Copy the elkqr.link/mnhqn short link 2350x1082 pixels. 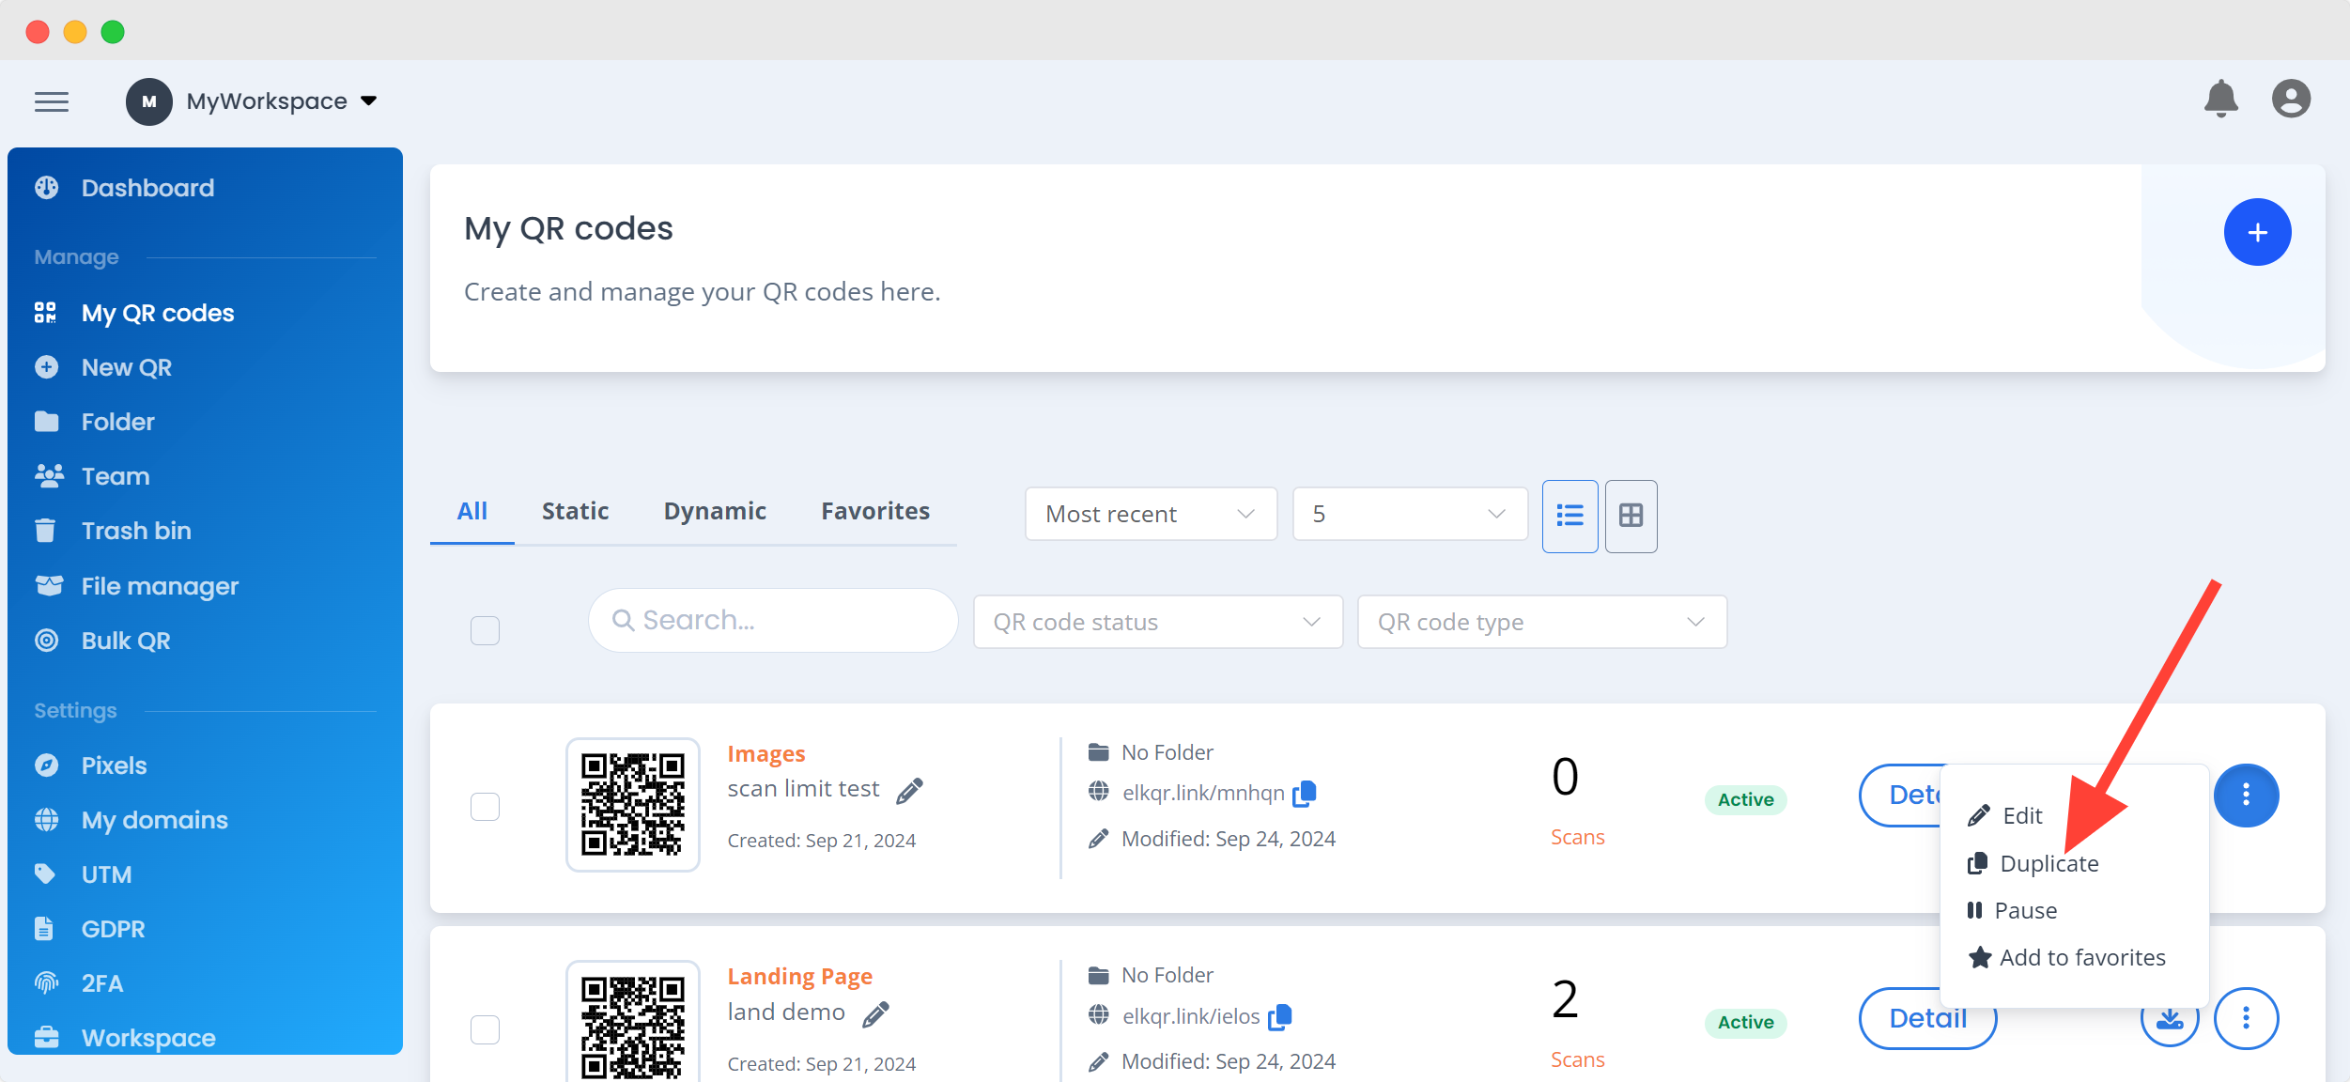pyautogui.click(x=1304, y=793)
